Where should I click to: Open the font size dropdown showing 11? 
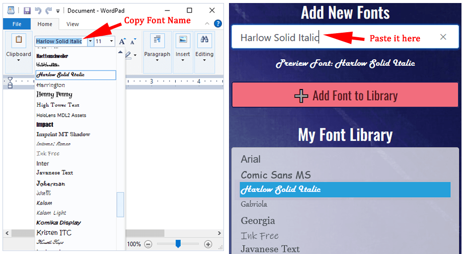[111, 41]
